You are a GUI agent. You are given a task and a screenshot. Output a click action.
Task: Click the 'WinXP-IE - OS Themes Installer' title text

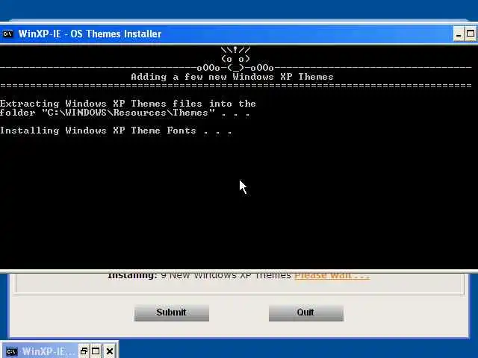pyautogui.click(x=90, y=34)
